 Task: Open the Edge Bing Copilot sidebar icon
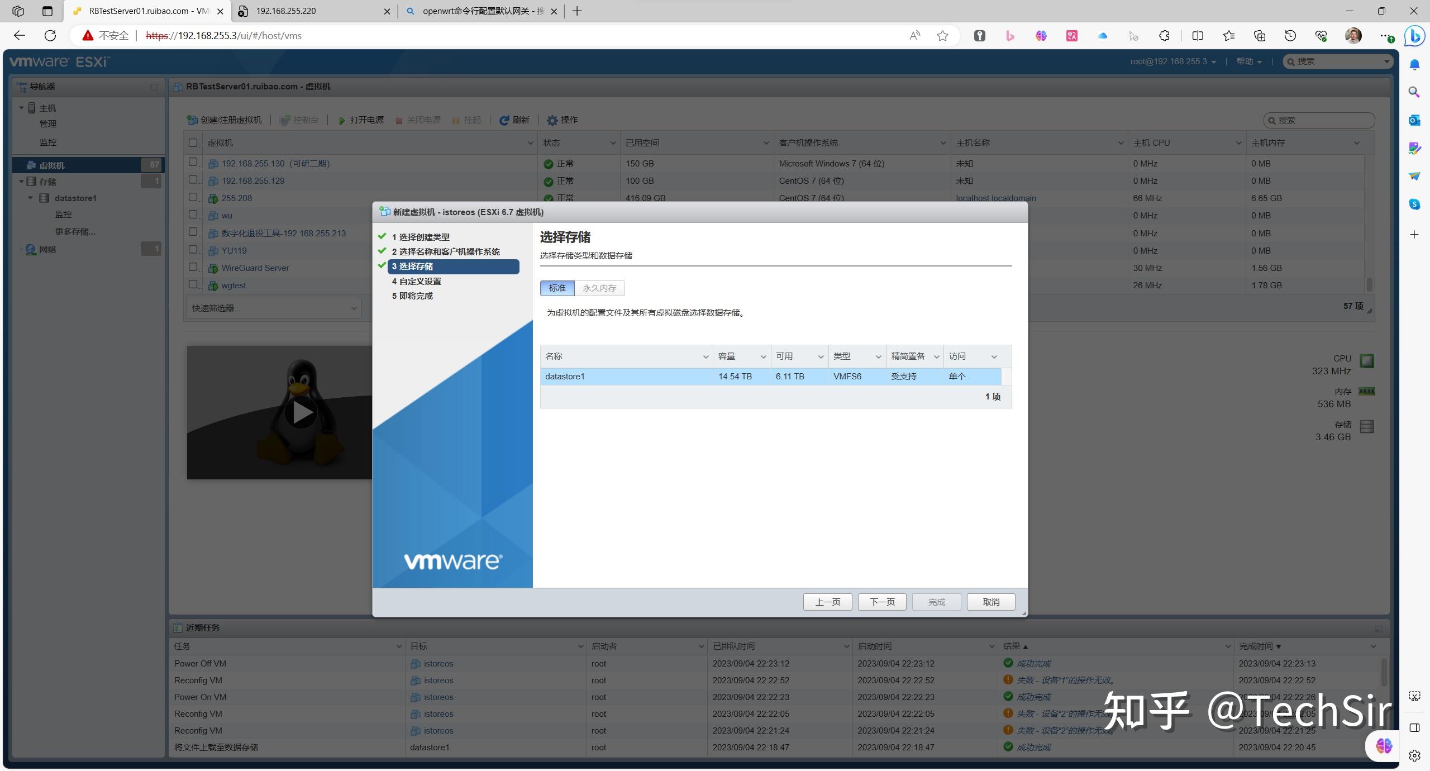[1415, 36]
